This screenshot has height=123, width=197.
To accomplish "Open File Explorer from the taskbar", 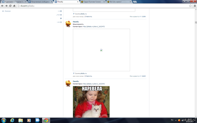I will pos(21,120).
